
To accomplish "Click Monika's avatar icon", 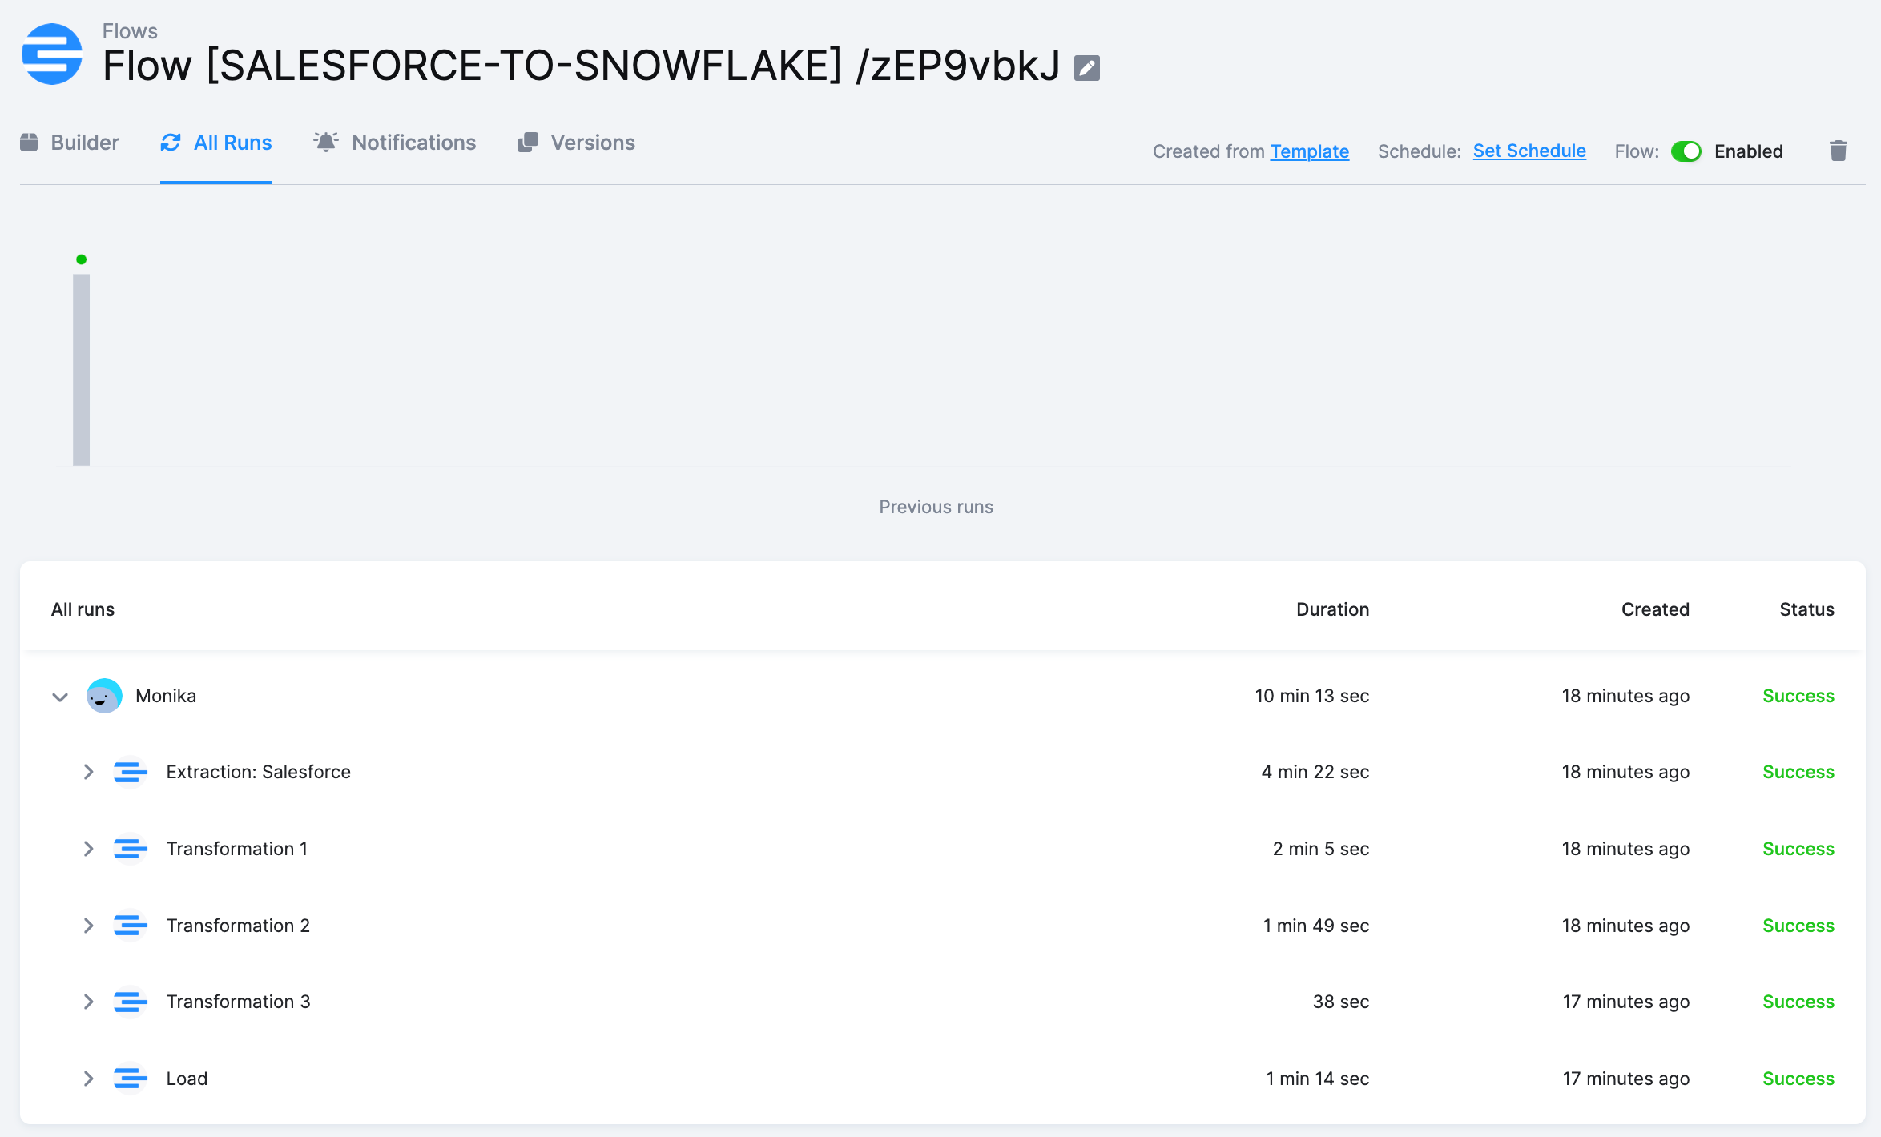I will point(104,696).
